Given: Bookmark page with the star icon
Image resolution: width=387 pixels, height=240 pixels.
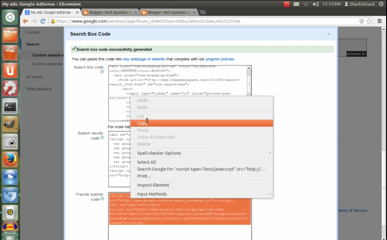Looking at the screenshot, I should 369,21.
